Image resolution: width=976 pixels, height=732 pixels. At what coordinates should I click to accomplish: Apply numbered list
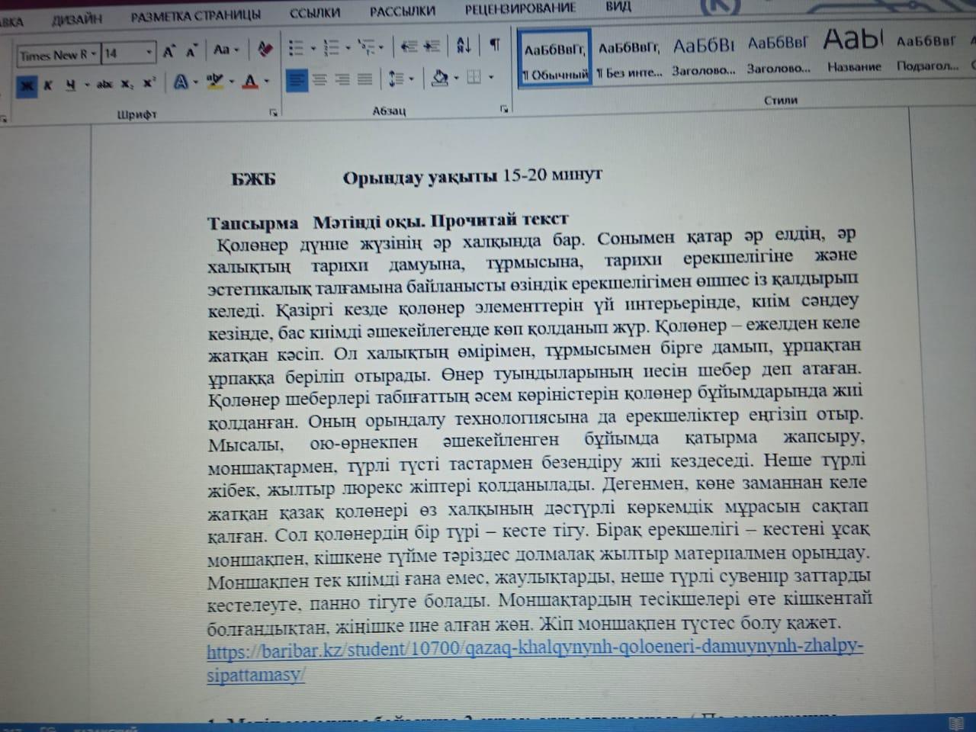[x=332, y=49]
